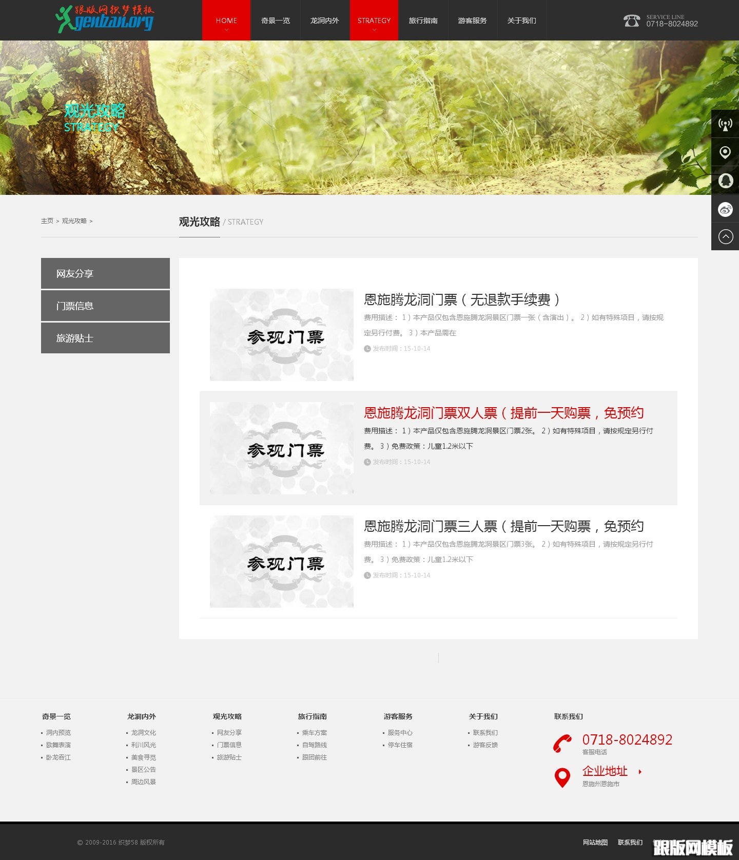
Task: Click footer column heading 旅行指南
Action: pos(313,716)
